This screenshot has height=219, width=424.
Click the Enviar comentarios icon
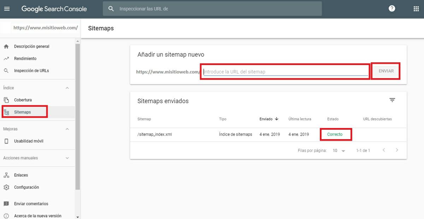[6, 203]
